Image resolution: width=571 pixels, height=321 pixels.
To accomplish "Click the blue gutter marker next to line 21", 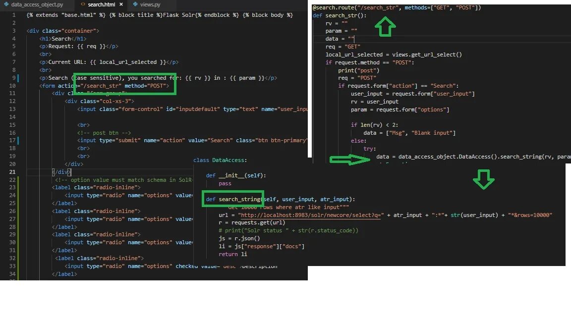I will (x=18, y=172).
